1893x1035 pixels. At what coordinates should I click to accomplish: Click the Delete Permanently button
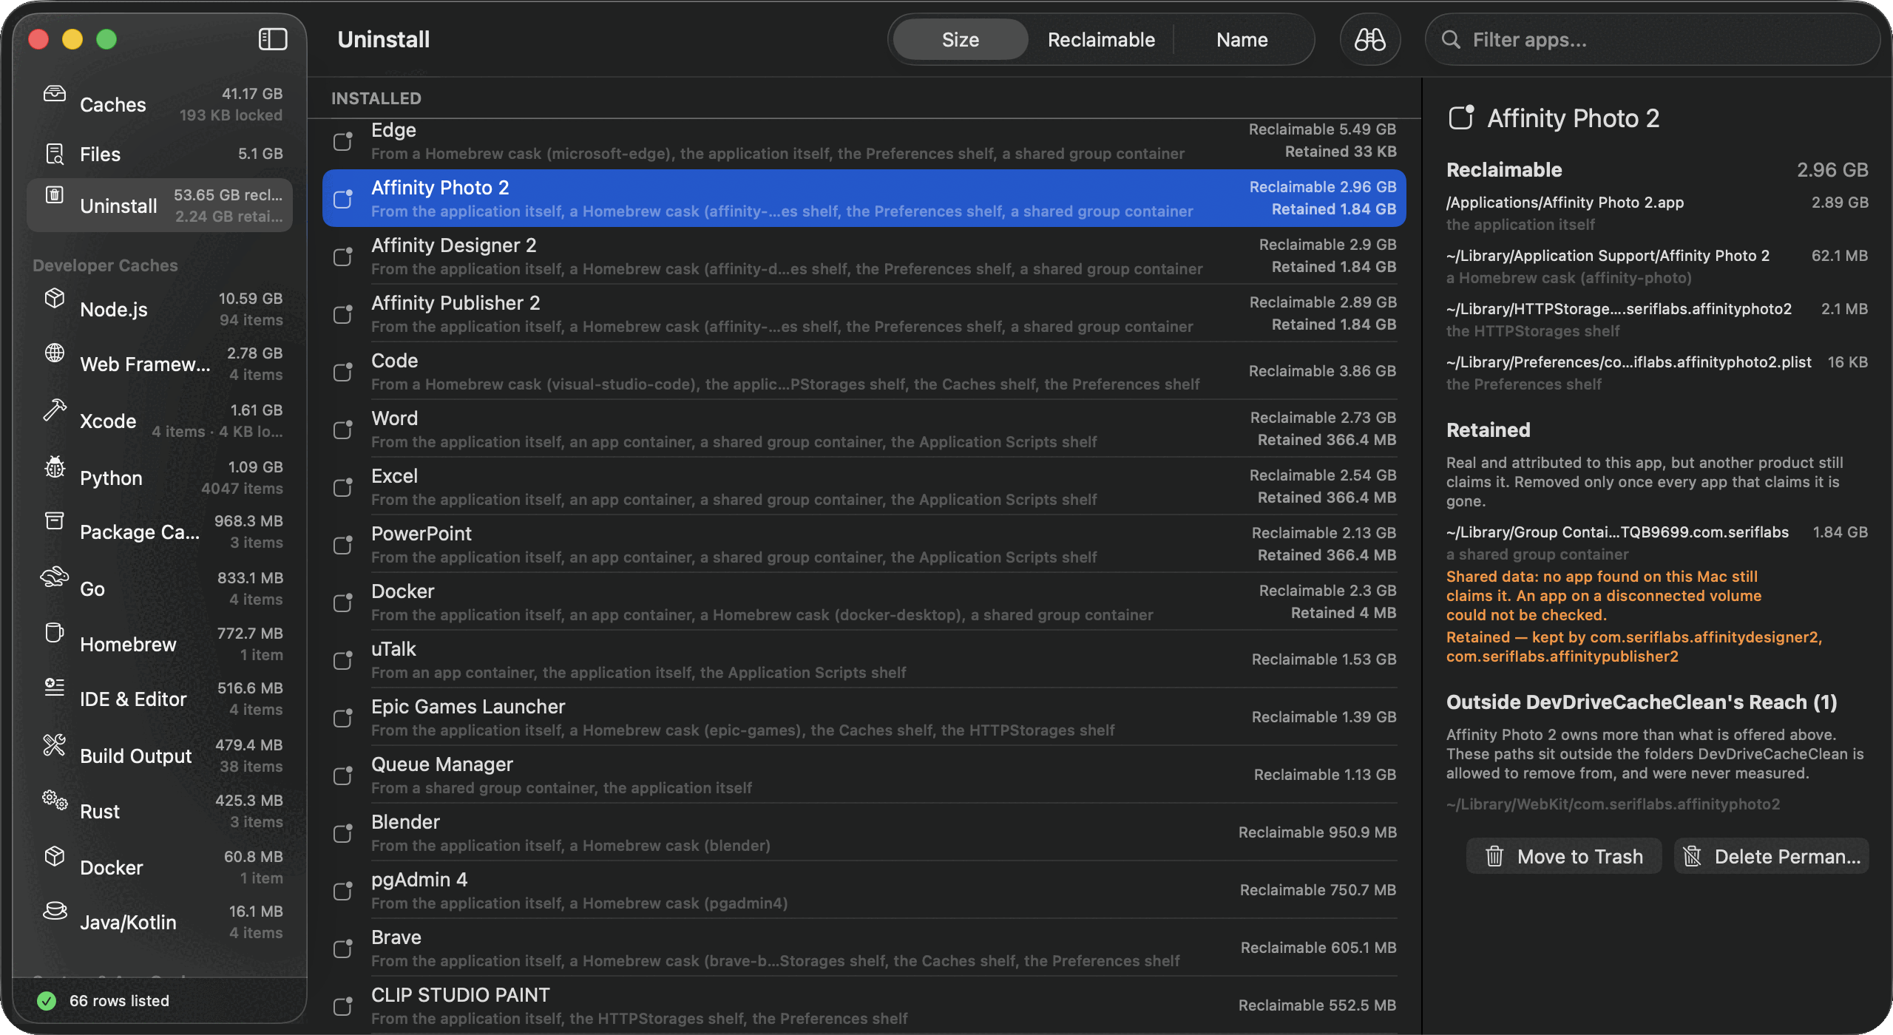coord(1772,856)
